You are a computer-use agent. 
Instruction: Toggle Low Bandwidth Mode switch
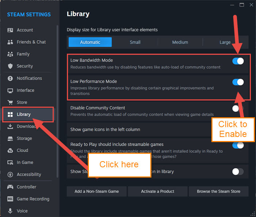point(238,61)
